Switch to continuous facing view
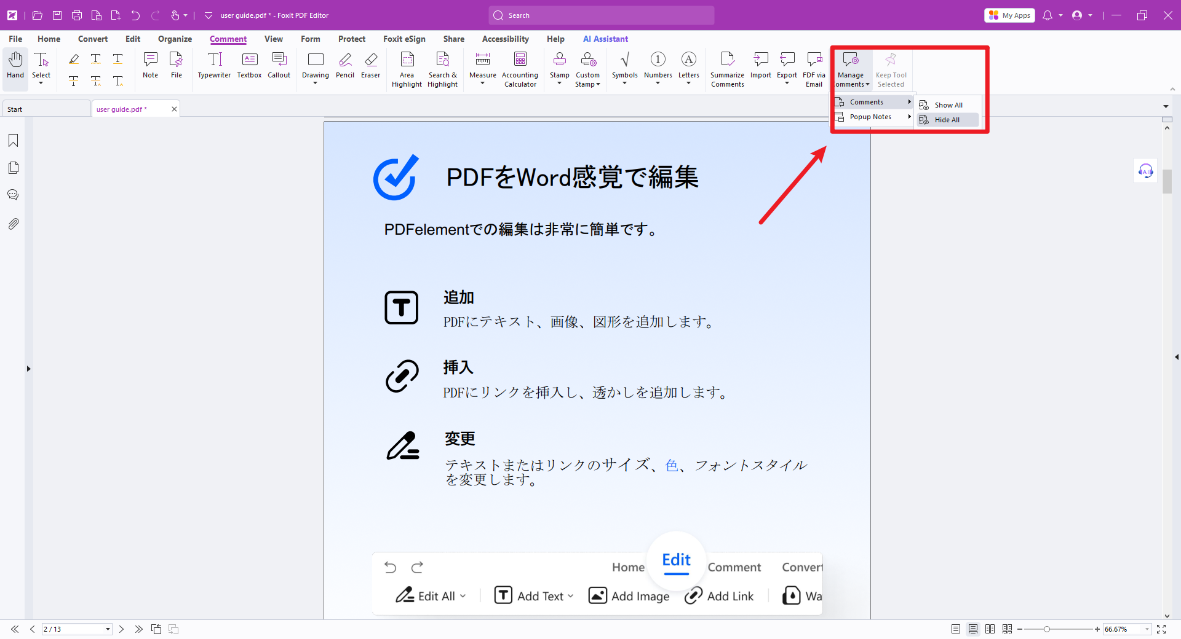The height and width of the screenshot is (639, 1181). pos(1007,629)
